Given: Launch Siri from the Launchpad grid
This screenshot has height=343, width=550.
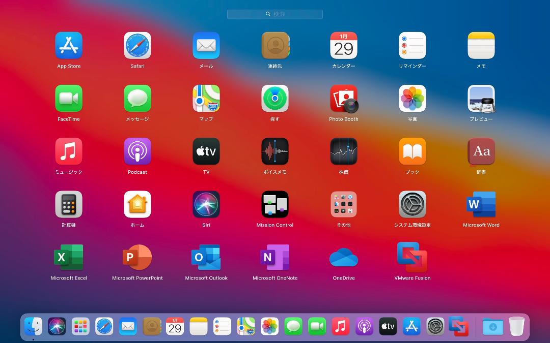Looking at the screenshot, I should (x=206, y=204).
